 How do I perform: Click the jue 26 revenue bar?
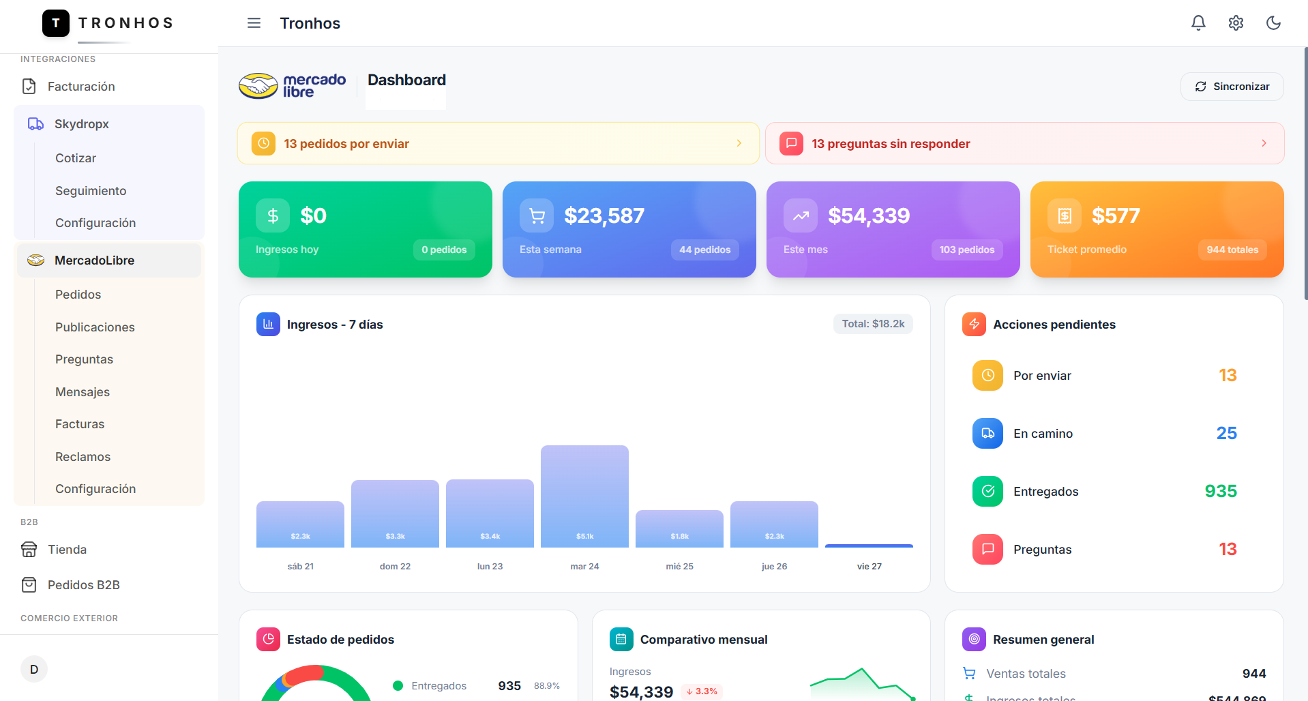(x=774, y=524)
